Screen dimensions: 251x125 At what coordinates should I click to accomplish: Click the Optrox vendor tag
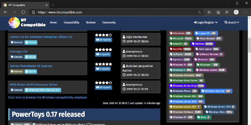31,72
